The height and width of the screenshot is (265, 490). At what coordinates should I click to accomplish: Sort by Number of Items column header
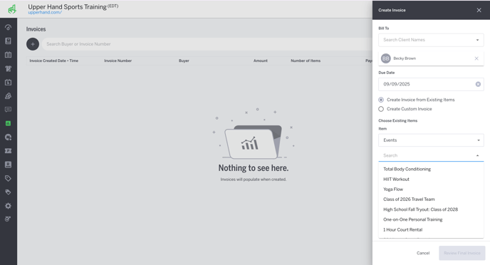(x=306, y=61)
